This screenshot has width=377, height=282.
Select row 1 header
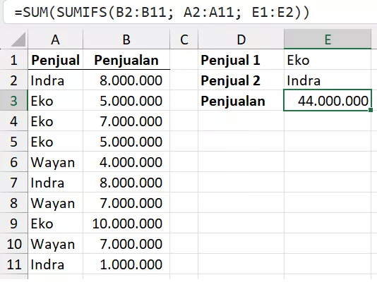point(13,60)
